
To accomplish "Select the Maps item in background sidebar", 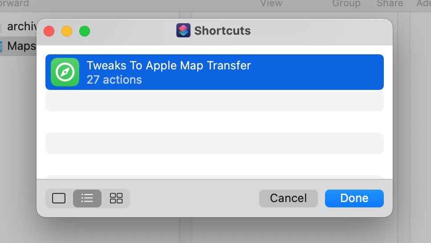I will (20, 46).
